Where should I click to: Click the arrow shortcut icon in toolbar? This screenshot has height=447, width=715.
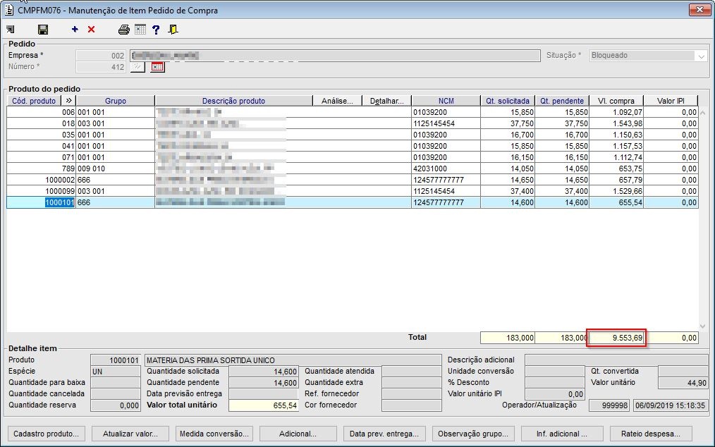(x=10, y=30)
